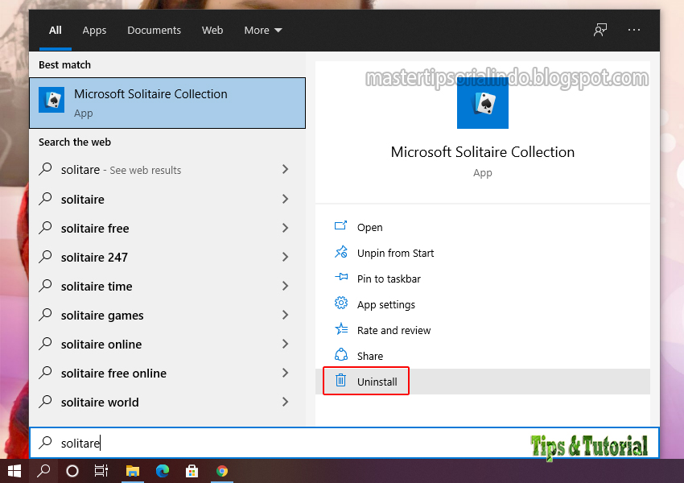
Task: Click the Rate and review star icon
Action: pos(341,328)
